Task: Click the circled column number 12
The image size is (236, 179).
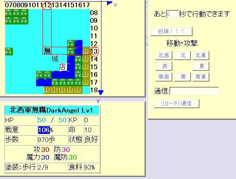Action: (x=47, y=5)
